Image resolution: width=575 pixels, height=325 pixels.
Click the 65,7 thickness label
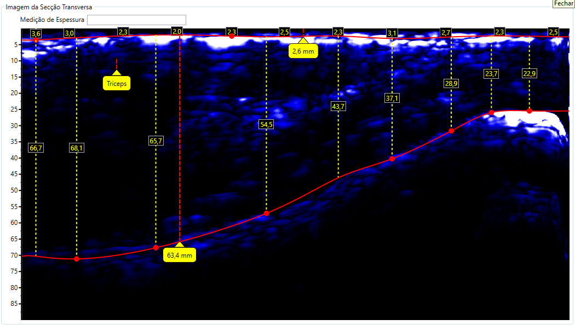[x=156, y=141]
